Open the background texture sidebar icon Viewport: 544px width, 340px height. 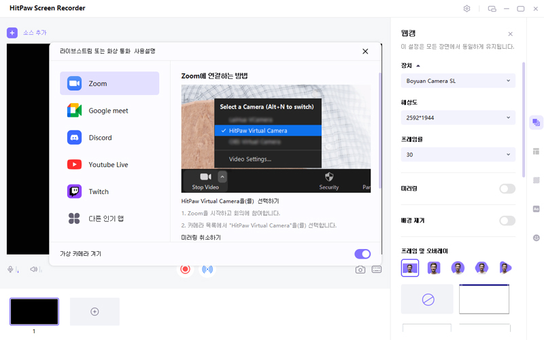click(x=536, y=180)
